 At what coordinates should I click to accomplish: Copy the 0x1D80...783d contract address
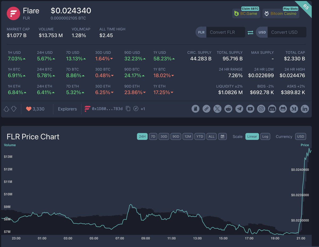pyautogui.click(x=128, y=109)
